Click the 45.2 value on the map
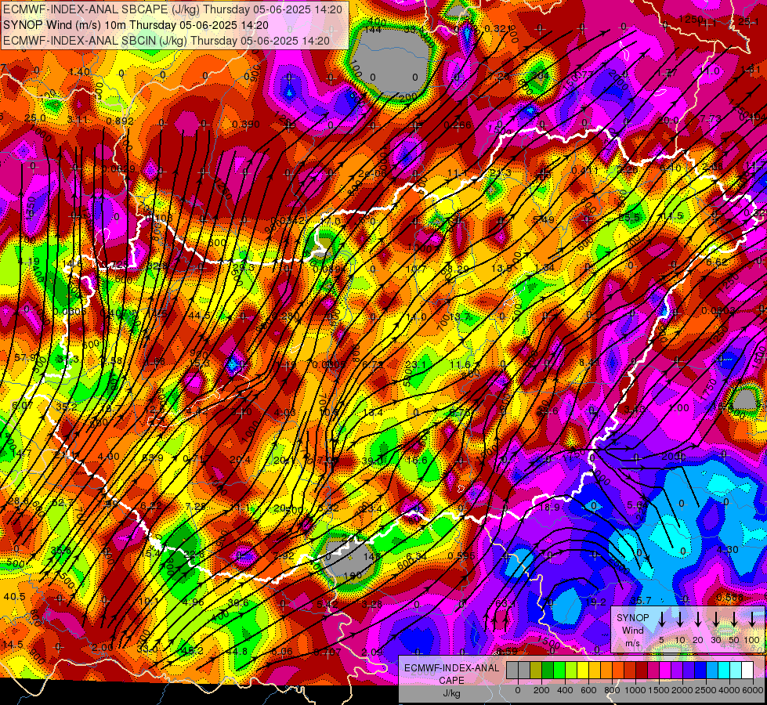Viewport: 767px width, 705px height. pos(192,651)
